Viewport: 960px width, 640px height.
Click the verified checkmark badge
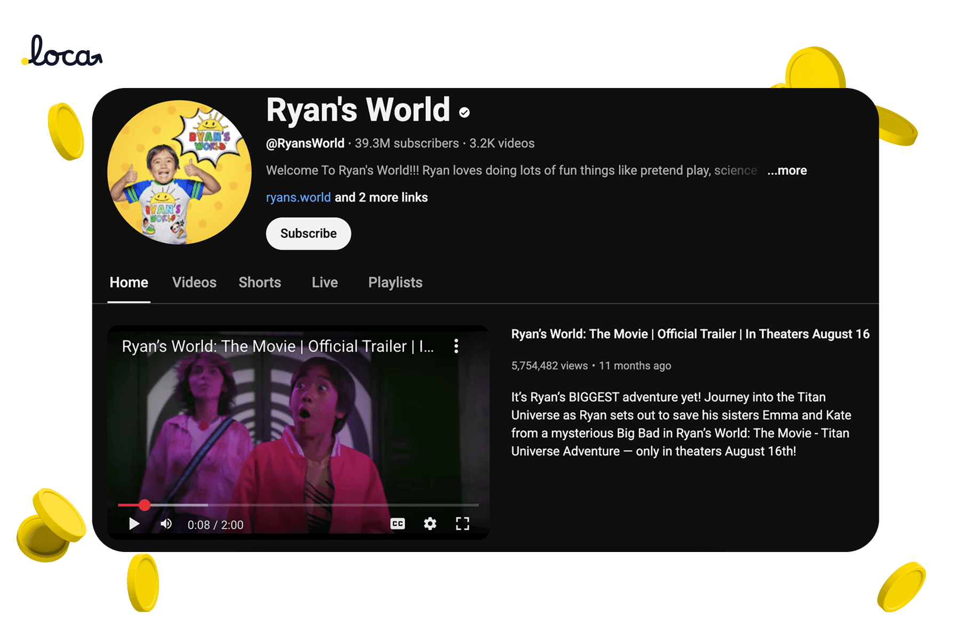(x=465, y=112)
